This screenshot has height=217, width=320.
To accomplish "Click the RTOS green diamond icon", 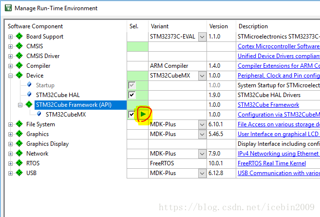I will (x=19, y=163).
